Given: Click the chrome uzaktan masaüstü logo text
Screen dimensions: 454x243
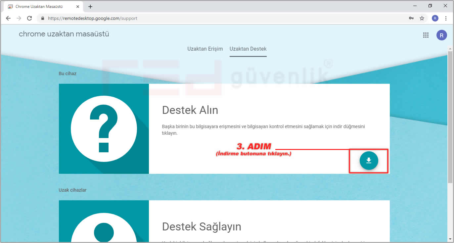Looking at the screenshot, I should click(x=64, y=34).
